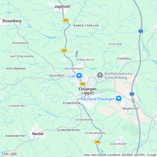157x157 pixels.
Task: Click the 290 shield above Ellwangen label
Action: coord(83,84)
